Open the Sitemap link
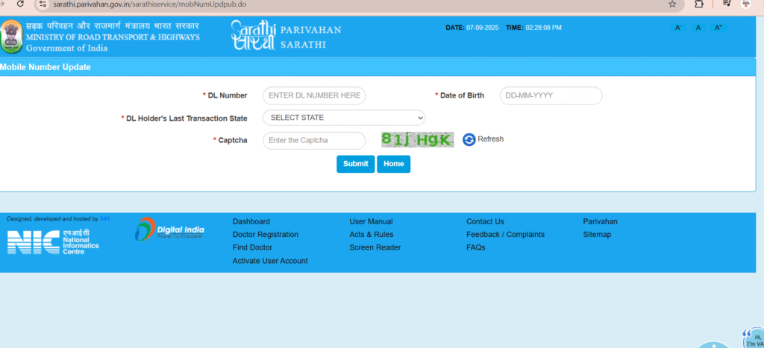Image resolution: width=764 pixels, height=348 pixels. point(597,235)
